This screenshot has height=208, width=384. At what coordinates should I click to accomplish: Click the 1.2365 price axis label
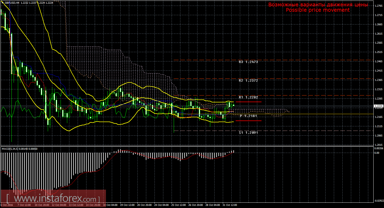(378, 80)
